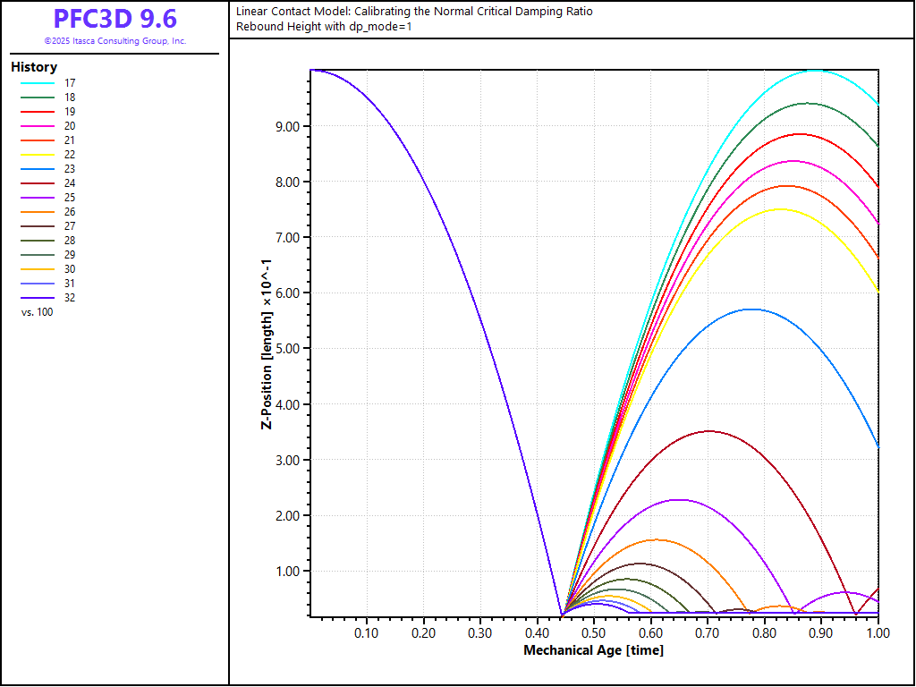Click the yellow legend line for history 22
916x687 pixels.
click(x=37, y=155)
